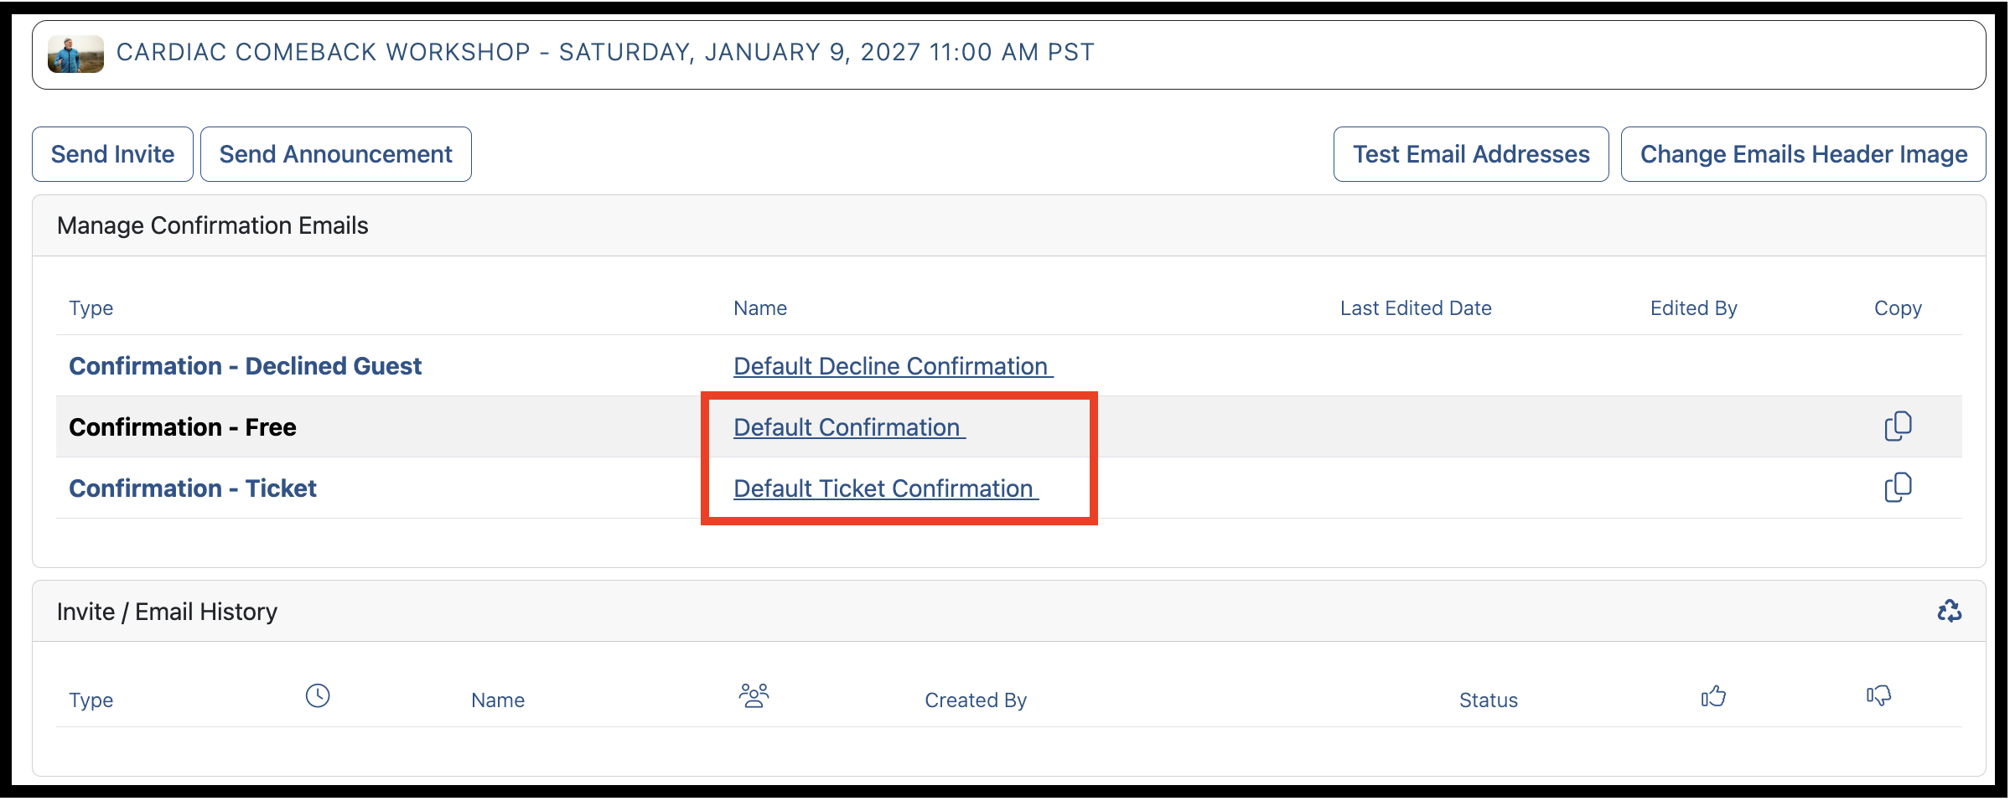This screenshot has height=801, width=2010.
Task: Click the Created By column header
Action: click(x=976, y=700)
